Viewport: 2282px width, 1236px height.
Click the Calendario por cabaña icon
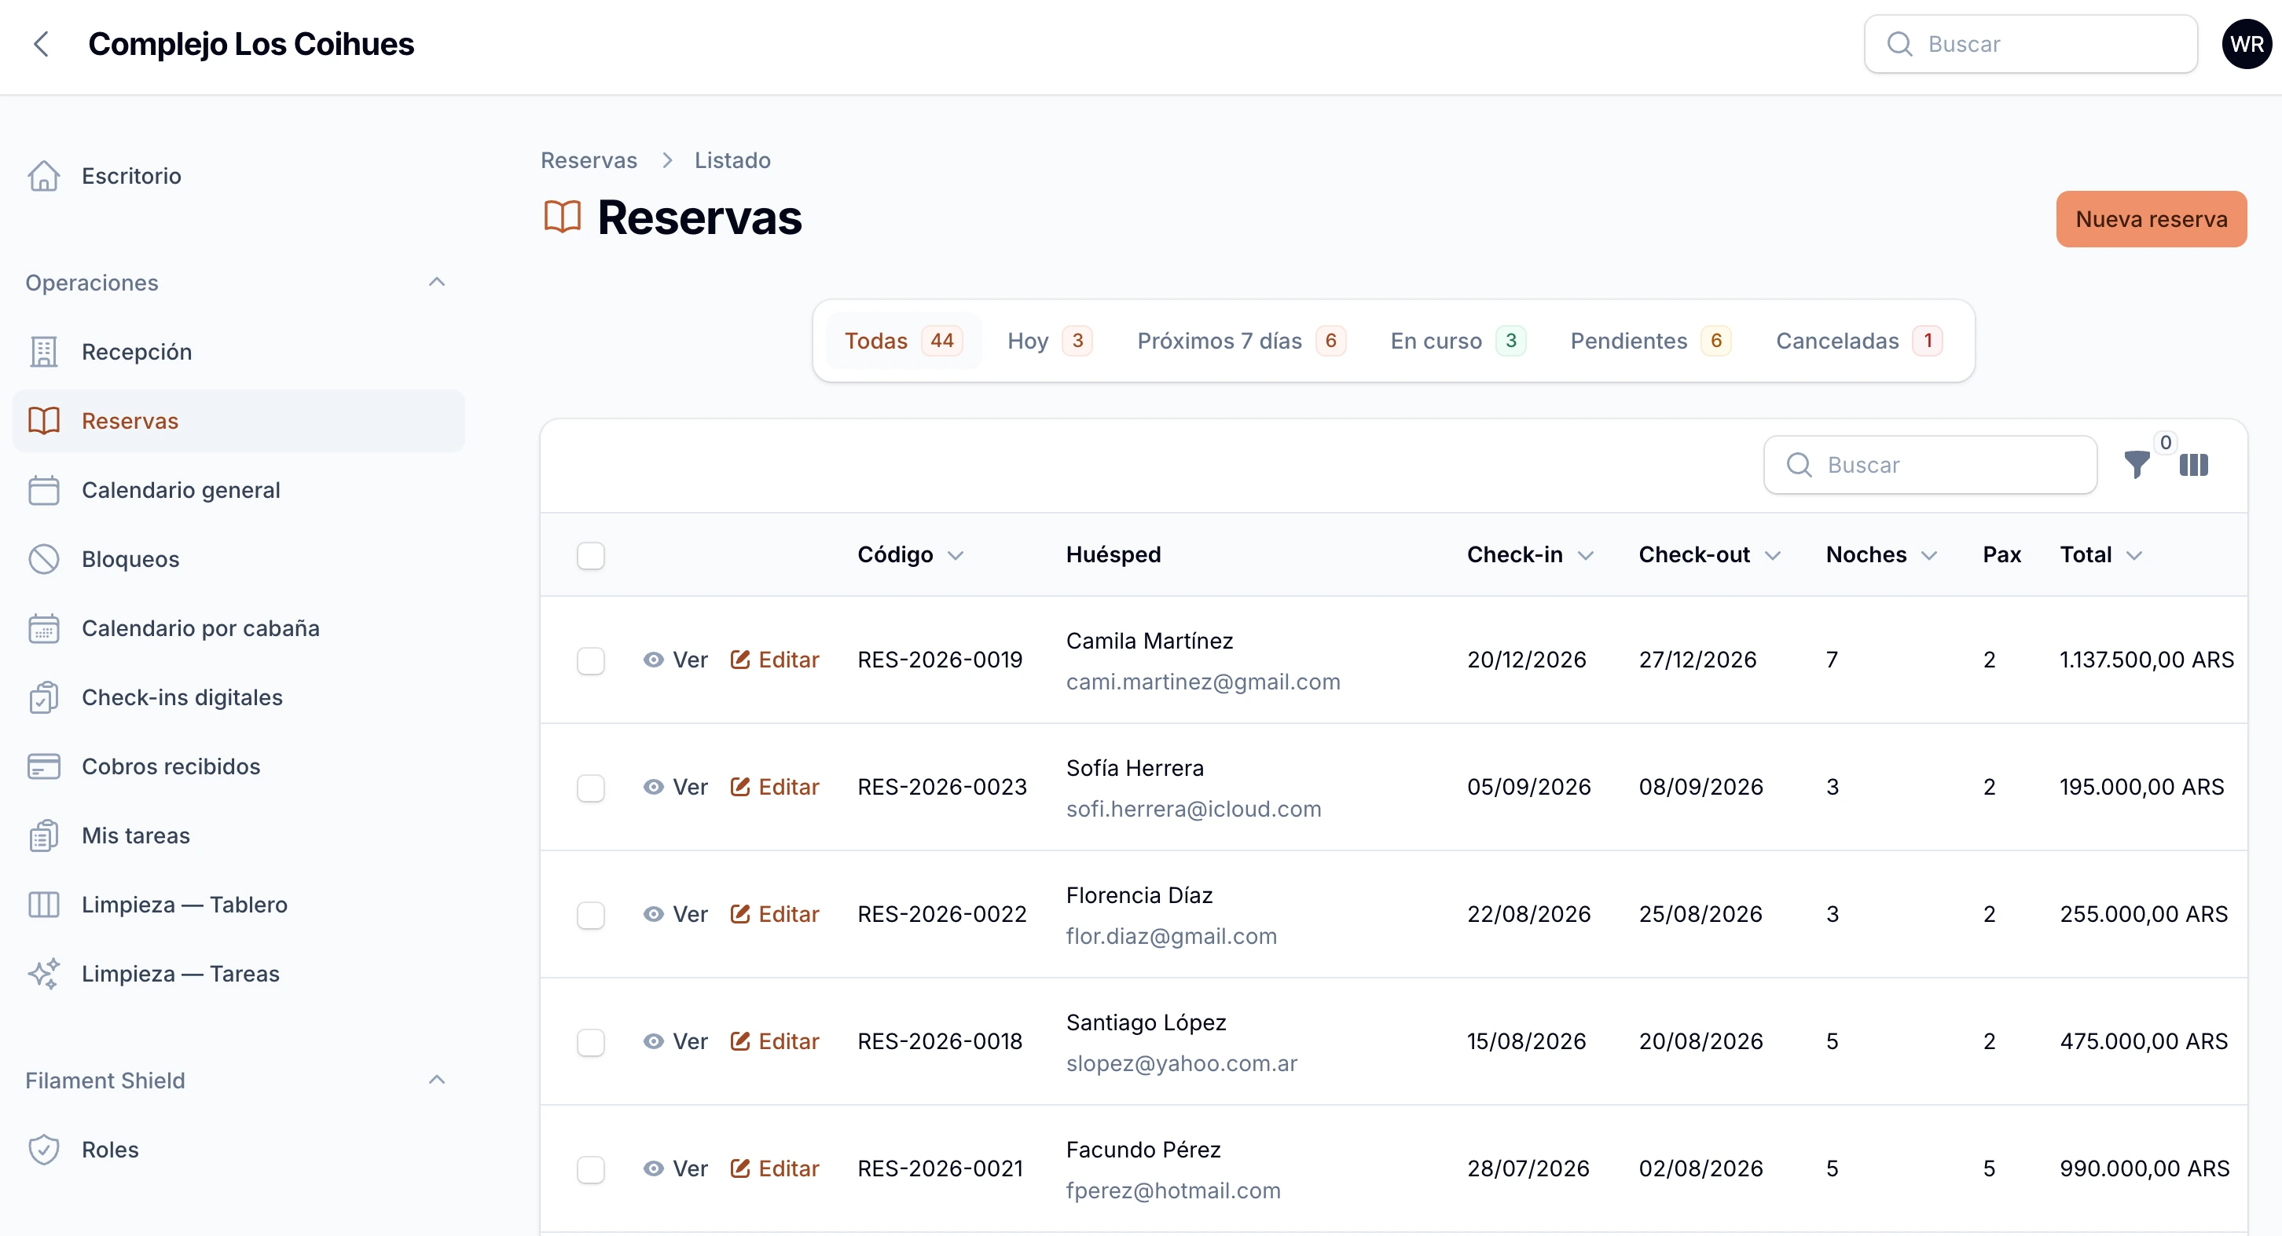pos(43,627)
